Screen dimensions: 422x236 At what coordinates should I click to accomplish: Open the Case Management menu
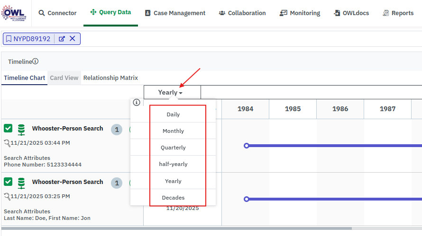click(175, 13)
